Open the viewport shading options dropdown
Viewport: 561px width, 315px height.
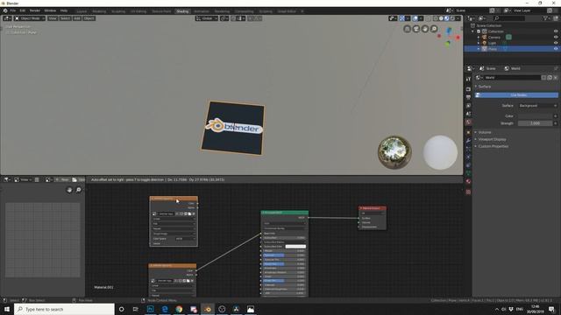pyautogui.click(x=458, y=18)
